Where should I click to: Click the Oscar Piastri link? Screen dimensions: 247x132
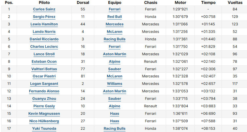tap(44, 76)
